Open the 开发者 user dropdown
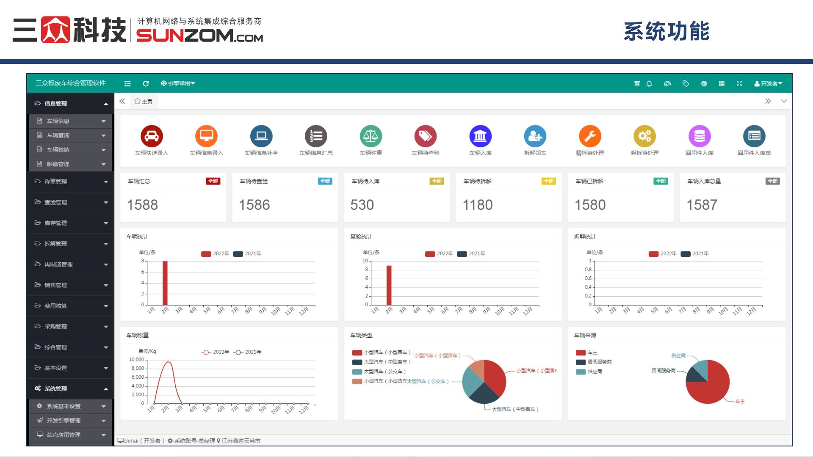The image size is (813, 457). tap(768, 84)
